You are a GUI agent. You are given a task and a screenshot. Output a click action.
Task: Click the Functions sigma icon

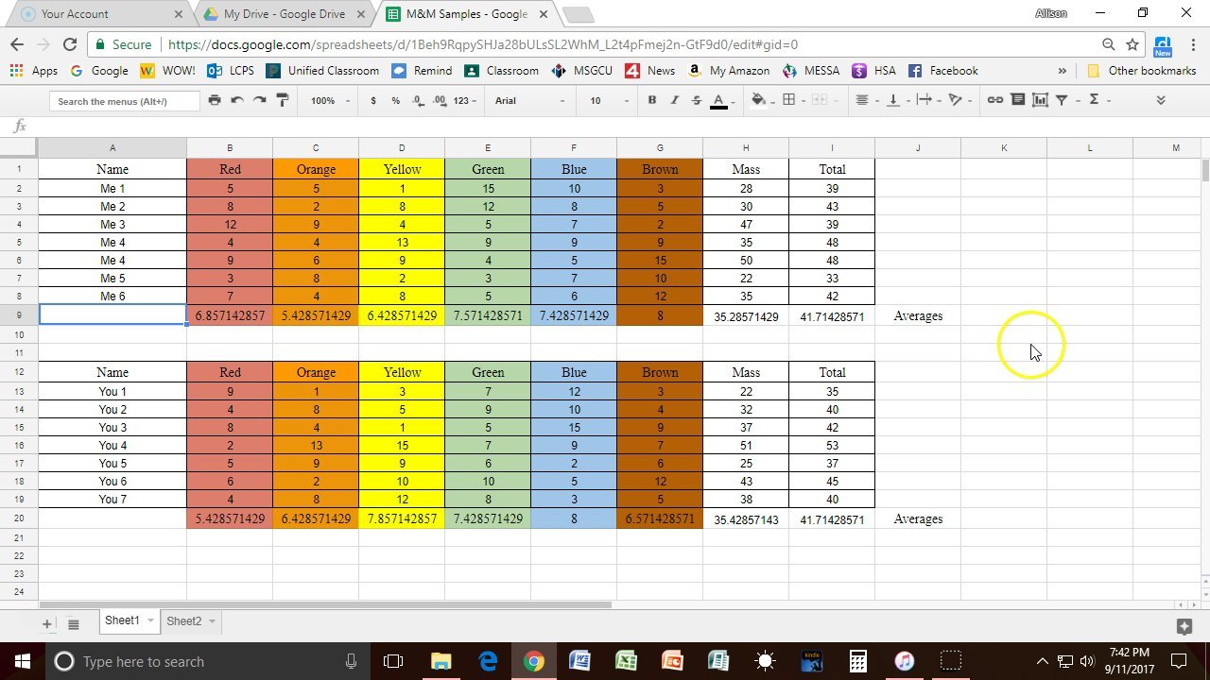(x=1094, y=100)
